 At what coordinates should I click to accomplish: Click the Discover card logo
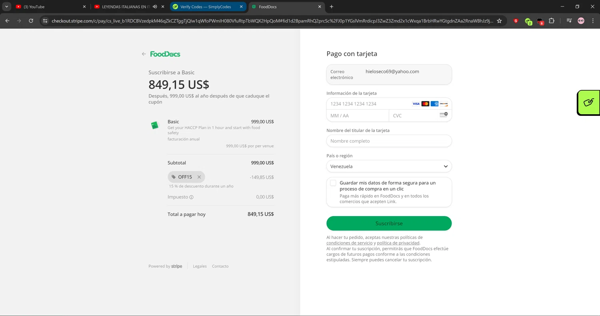click(444, 104)
